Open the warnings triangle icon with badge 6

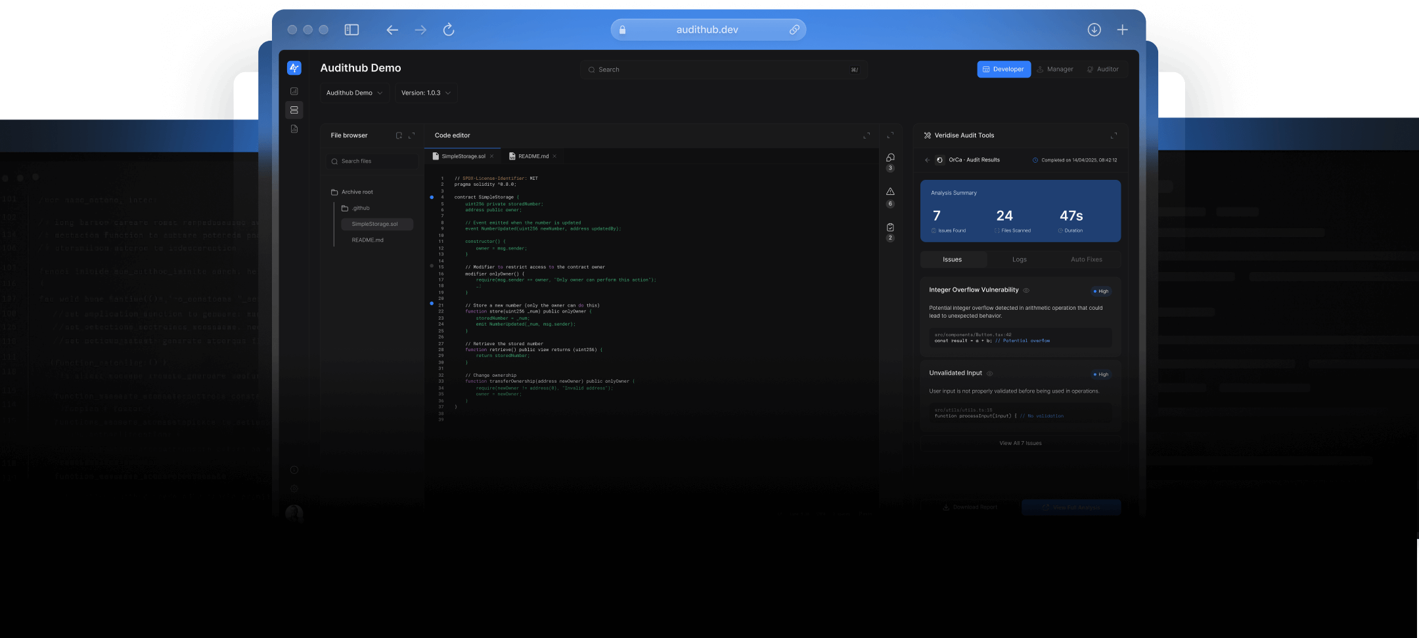[890, 192]
